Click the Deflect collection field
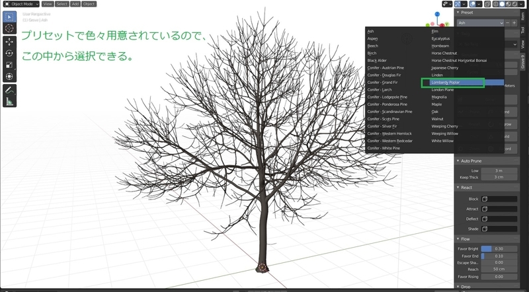The width and height of the screenshot is (529, 292). click(x=499, y=219)
